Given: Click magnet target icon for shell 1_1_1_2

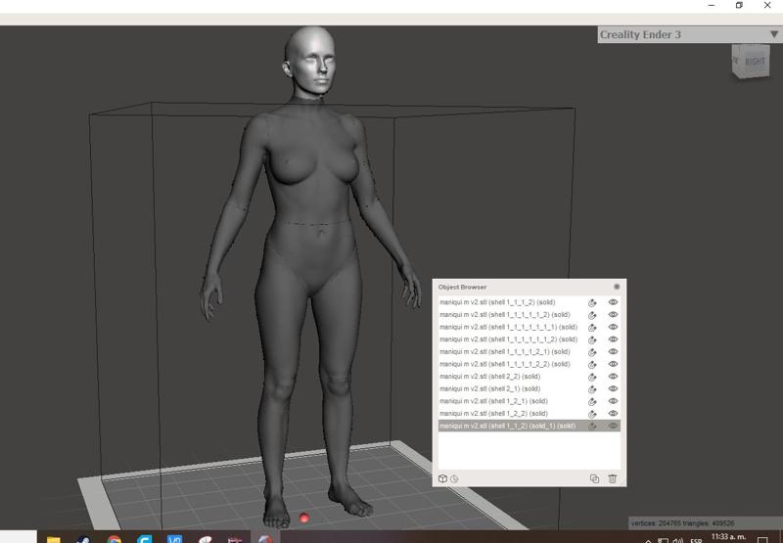Looking at the screenshot, I should [592, 303].
